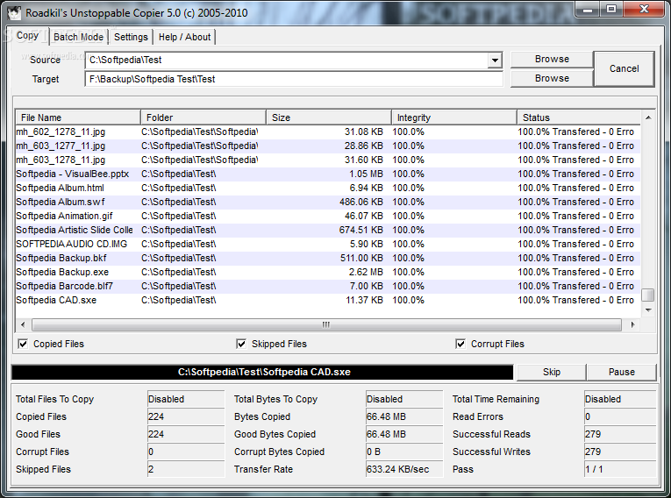Toggle the Corrupt Files checkbox
The width and height of the screenshot is (671, 498).
click(460, 344)
